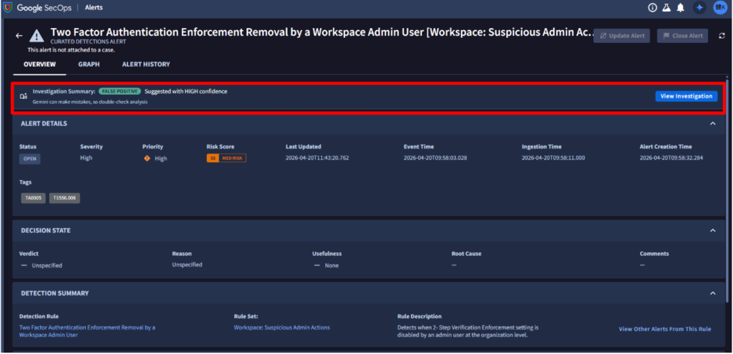
Task: Collapse the Detection Summary section
Action: coord(712,293)
